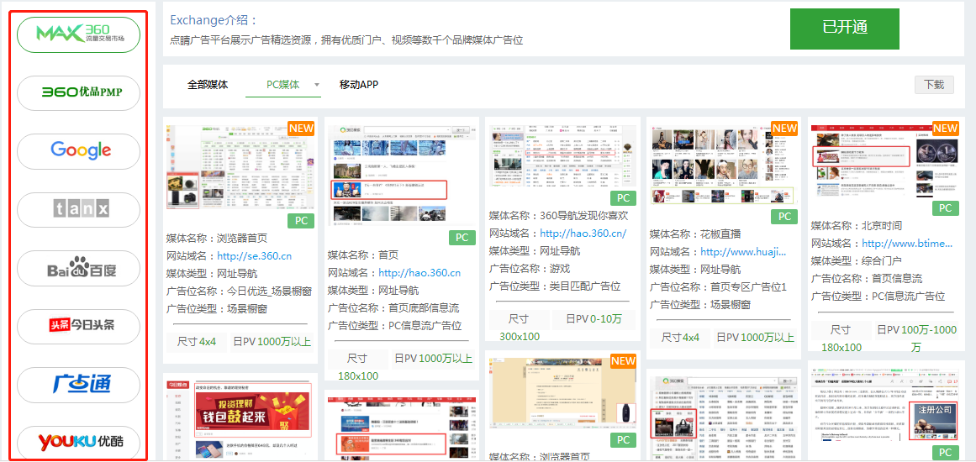Choose the Baidu百度 exchange logo
The image size is (976, 462).
pos(79,268)
